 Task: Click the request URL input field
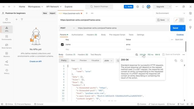pyautogui.click(x=122, y=28)
